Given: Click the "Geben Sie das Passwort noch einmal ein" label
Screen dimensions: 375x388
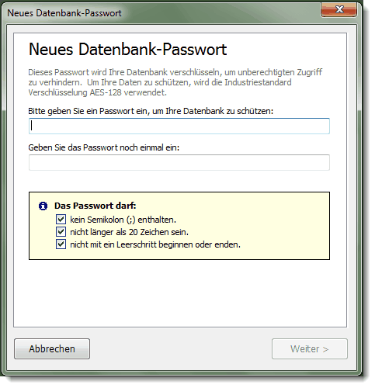Looking at the screenshot, I should pyautogui.click(x=104, y=147).
